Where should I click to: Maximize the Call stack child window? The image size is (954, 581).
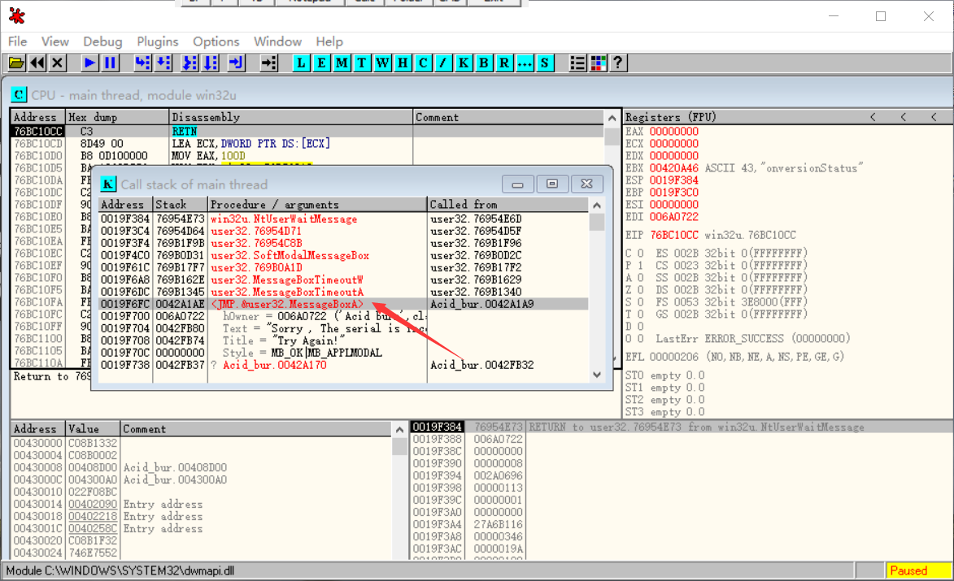(552, 184)
